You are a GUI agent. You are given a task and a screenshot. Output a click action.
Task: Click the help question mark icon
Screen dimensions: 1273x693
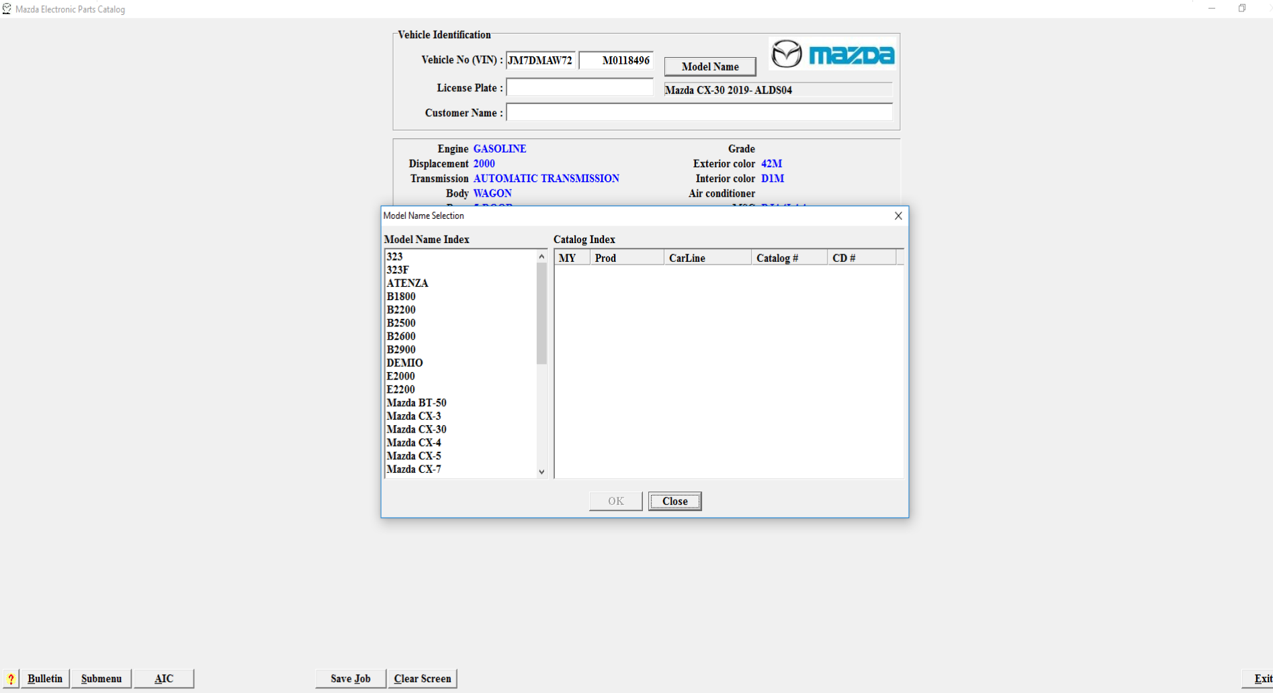11,679
